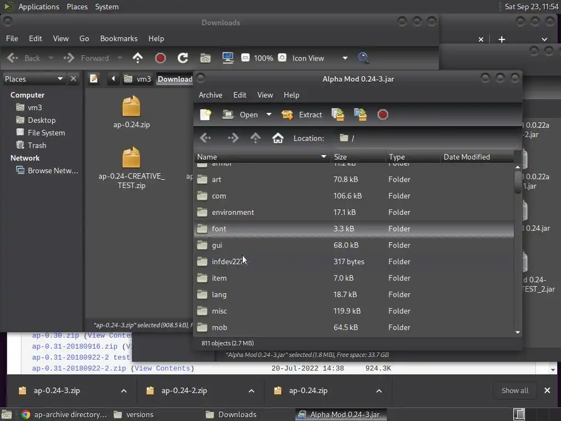Open Help menu in archive manager
561x421 pixels.
(291, 95)
